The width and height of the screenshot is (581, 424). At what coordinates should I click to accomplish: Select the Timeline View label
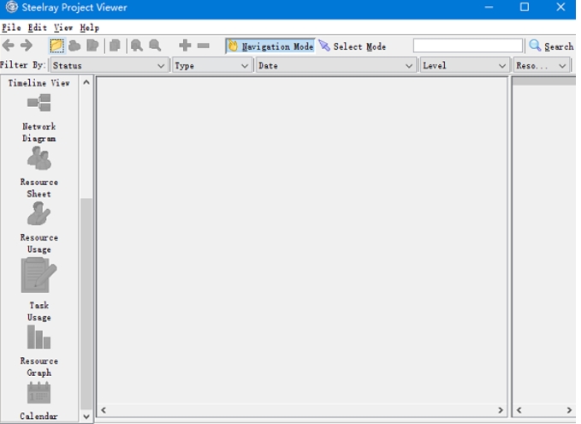click(39, 83)
